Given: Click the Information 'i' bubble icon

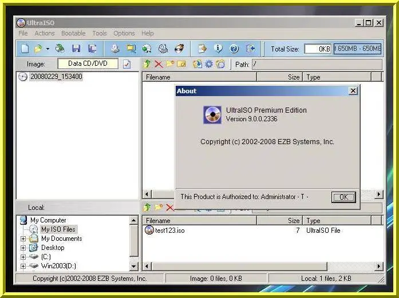Looking at the screenshot, I should click(218, 48).
